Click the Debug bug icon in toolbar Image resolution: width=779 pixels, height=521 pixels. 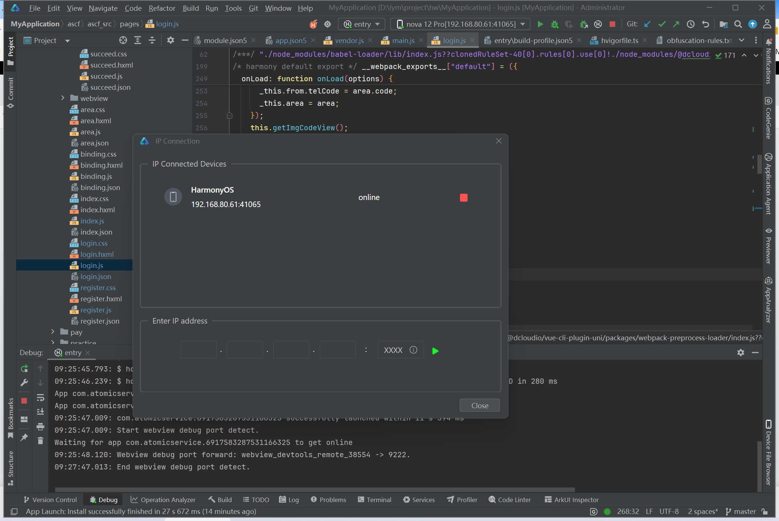click(x=554, y=24)
